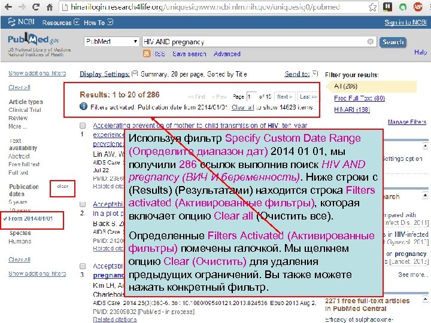The image size is (431, 323).
Task: Click the blue info icon by Filters activated
Action: coord(84,106)
